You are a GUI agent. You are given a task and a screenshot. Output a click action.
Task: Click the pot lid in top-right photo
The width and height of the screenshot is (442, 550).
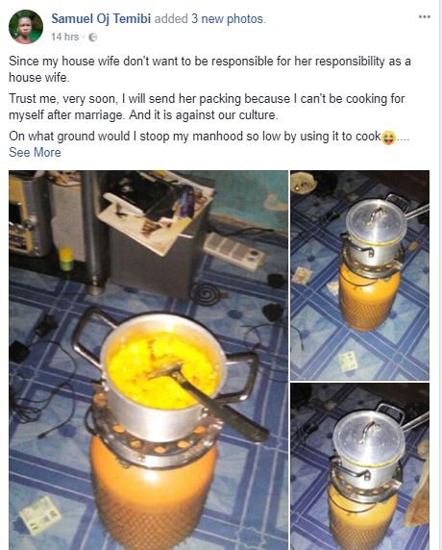coord(376,220)
